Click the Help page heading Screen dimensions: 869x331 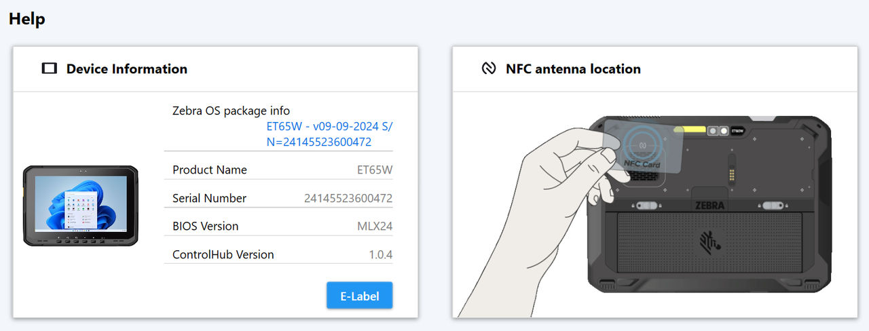click(27, 19)
